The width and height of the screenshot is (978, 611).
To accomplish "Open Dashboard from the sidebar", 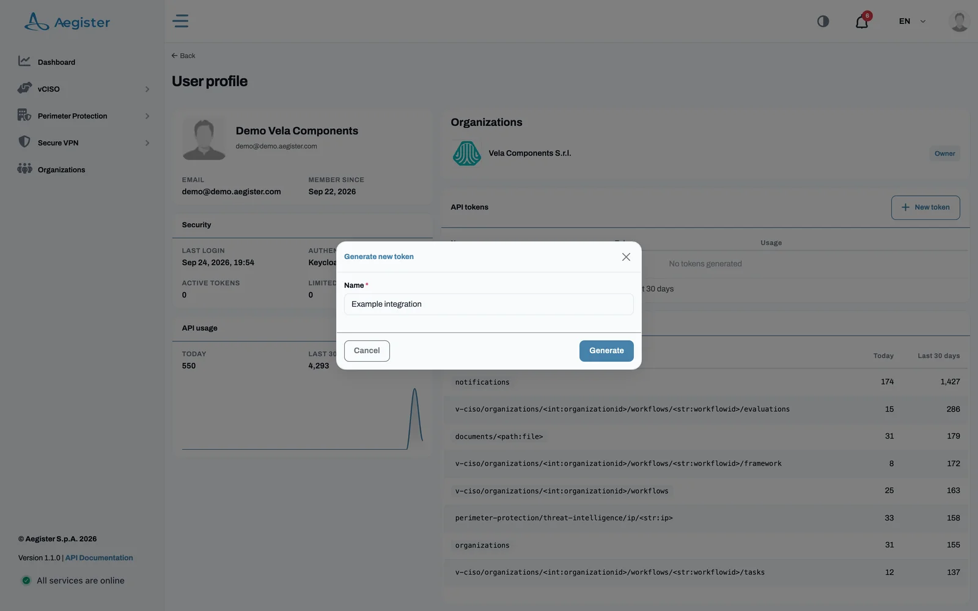I will [56, 62].
